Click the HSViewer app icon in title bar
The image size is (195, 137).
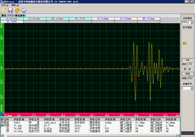(2, 2)
